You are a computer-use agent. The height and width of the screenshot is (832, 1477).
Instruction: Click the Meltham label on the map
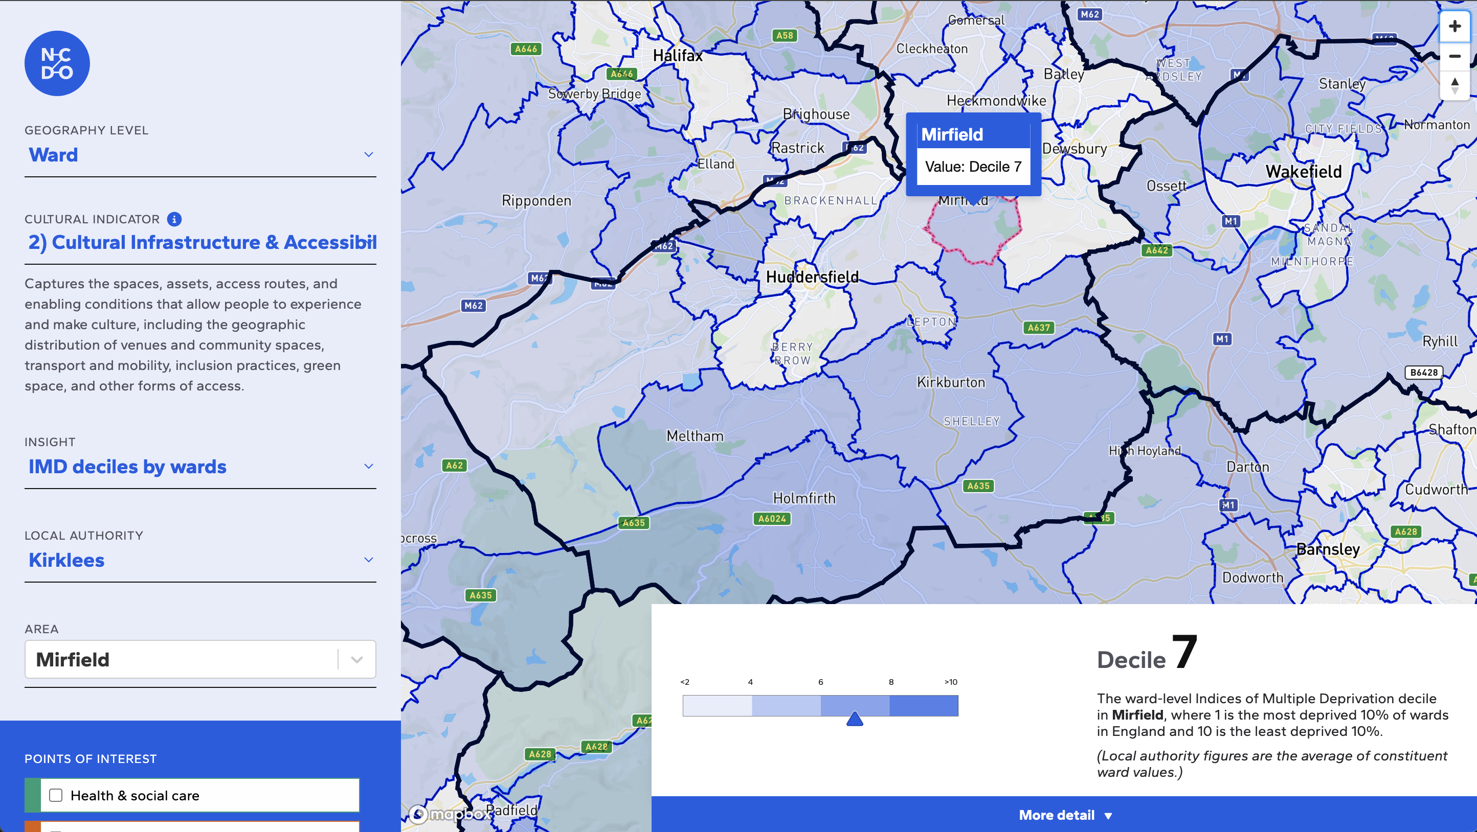point(695,436)
